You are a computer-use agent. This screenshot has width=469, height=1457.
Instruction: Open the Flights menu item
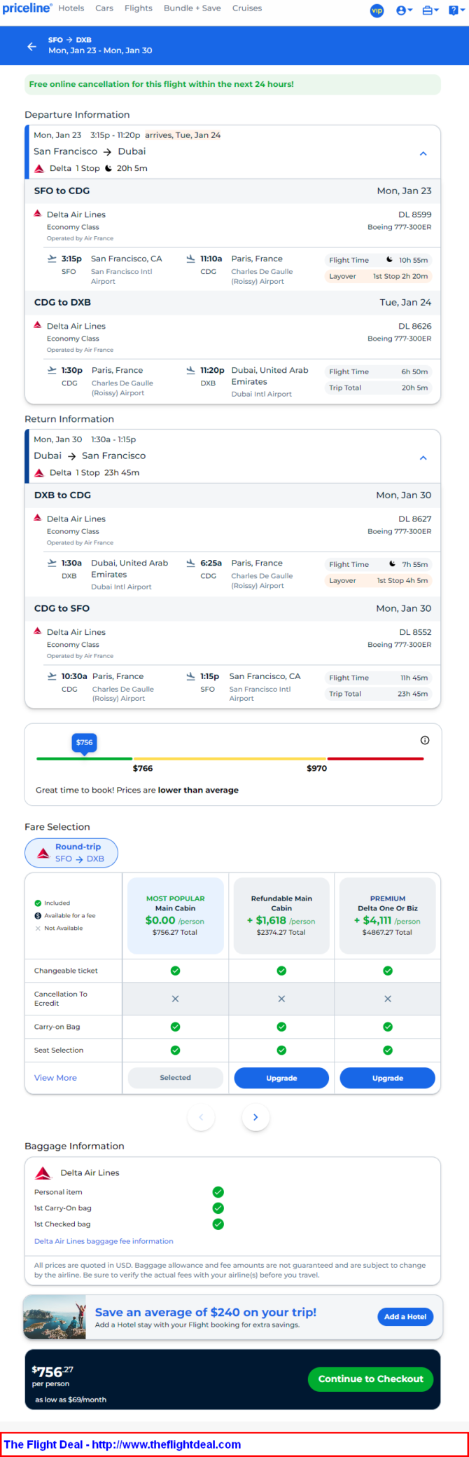(139, 8)
